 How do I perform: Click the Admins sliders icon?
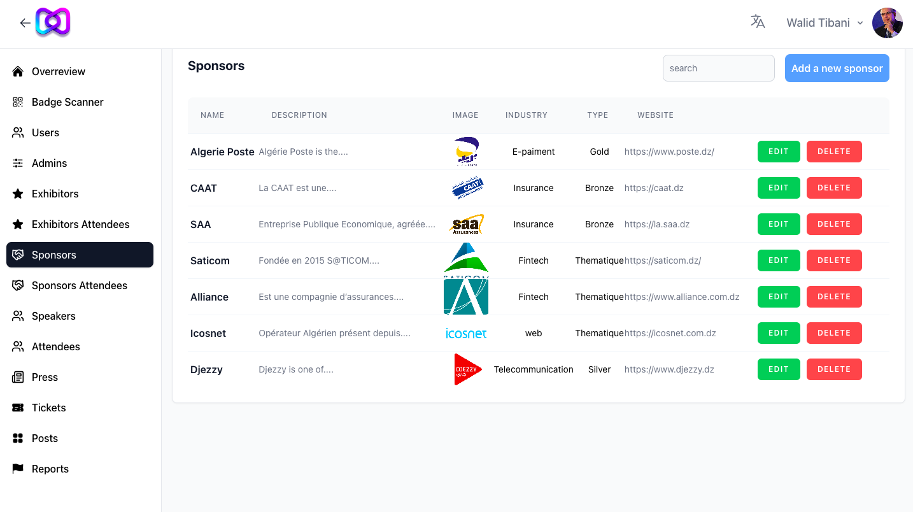click(18, 163)
